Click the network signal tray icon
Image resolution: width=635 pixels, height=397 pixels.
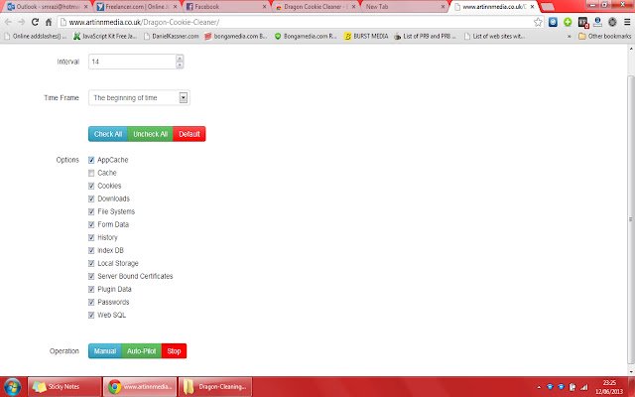[584, 387]
